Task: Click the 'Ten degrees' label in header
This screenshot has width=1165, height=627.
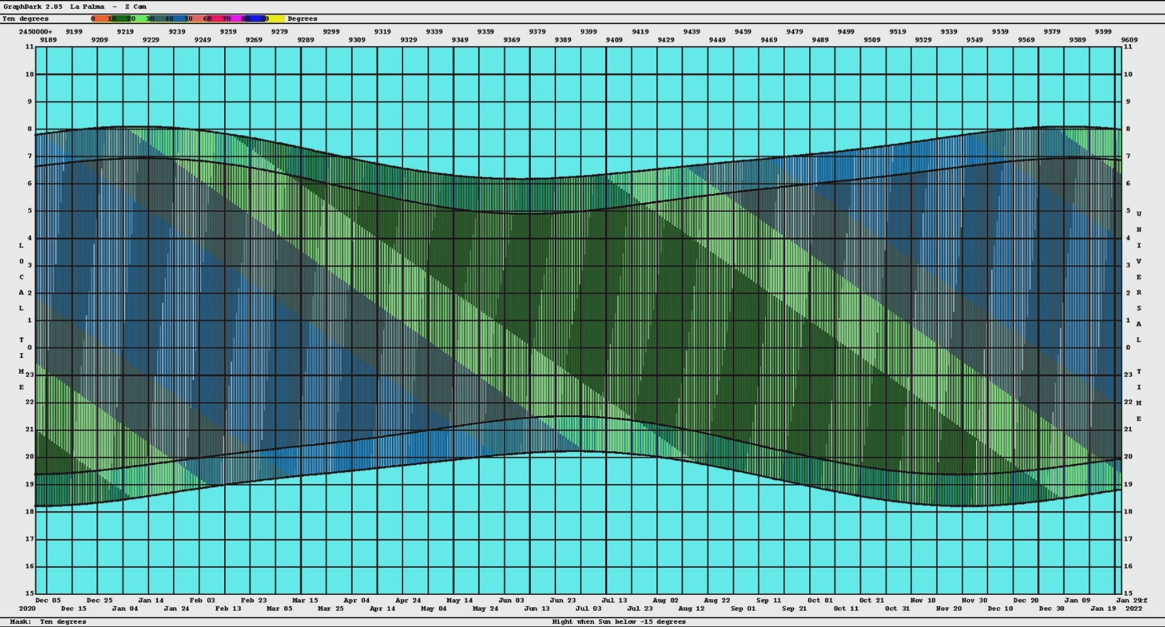Action: coord(25,19)
